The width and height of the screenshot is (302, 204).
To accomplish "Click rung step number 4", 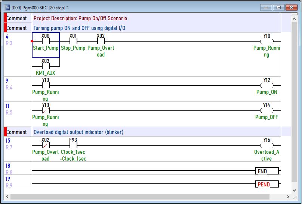I will click(x=7, y=37).
